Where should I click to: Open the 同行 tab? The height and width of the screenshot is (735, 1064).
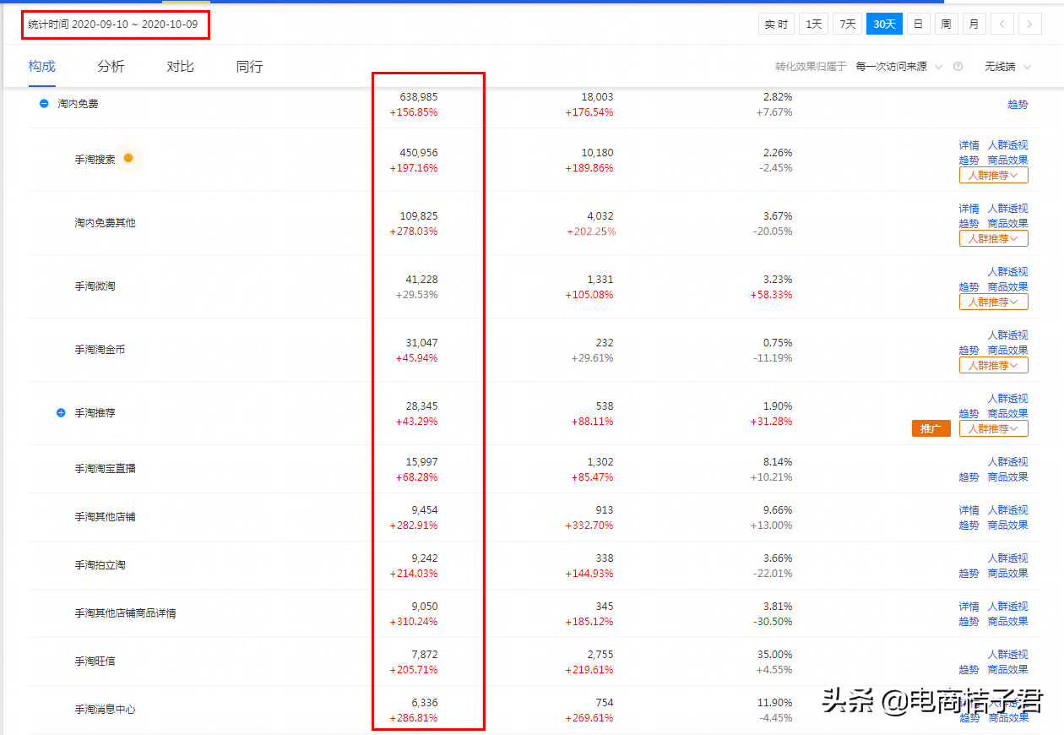click(249, 66)
